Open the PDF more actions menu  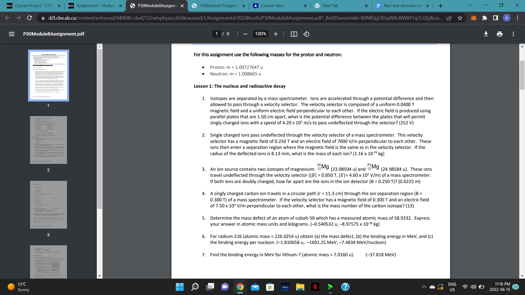(x=514, y=34)
